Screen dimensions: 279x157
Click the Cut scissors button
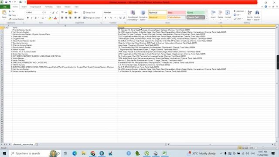(12, 11)
